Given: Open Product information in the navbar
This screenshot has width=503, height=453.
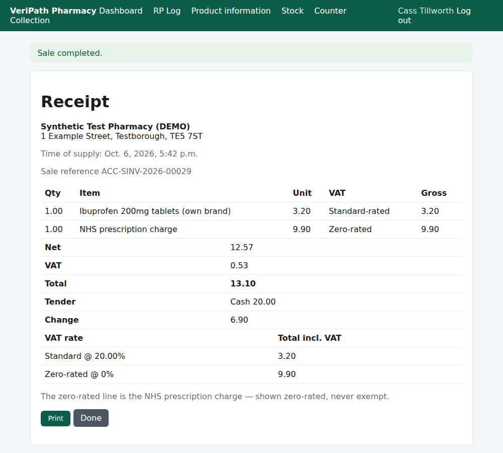Looking at the screenshot, I should 231,11.
